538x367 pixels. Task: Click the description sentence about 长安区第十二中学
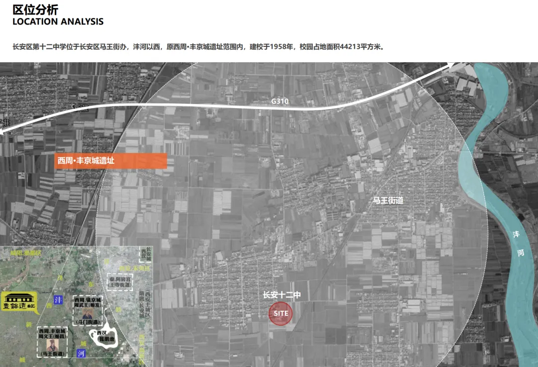199,47
